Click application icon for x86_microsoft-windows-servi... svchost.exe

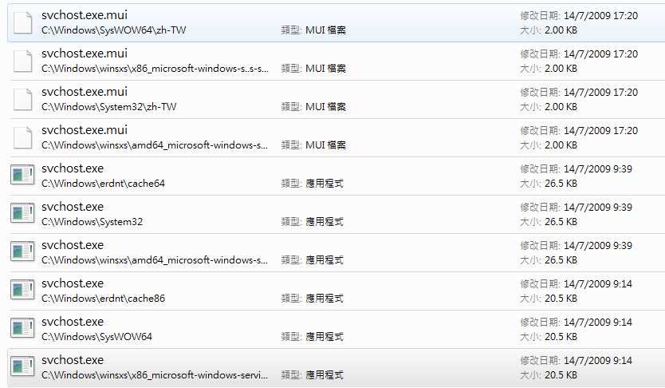click(22, 366)
